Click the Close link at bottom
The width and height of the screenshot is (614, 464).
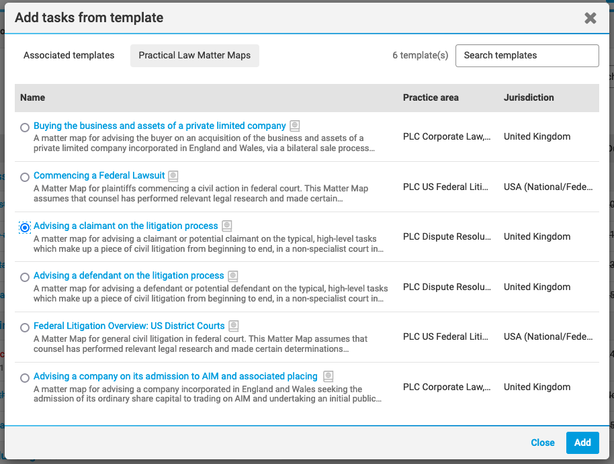pyautogui.click(x=542, y=443)
